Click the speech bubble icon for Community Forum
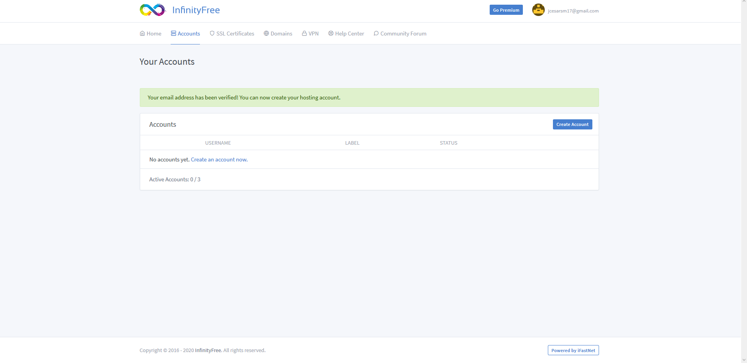This screenshot has height=363, width=747. [x=376, y=33]
